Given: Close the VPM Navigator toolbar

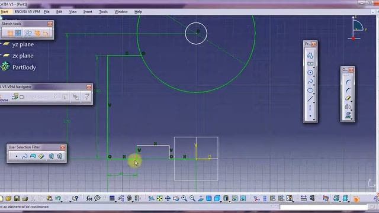Looking at the screenshot, I should [89, 87].
